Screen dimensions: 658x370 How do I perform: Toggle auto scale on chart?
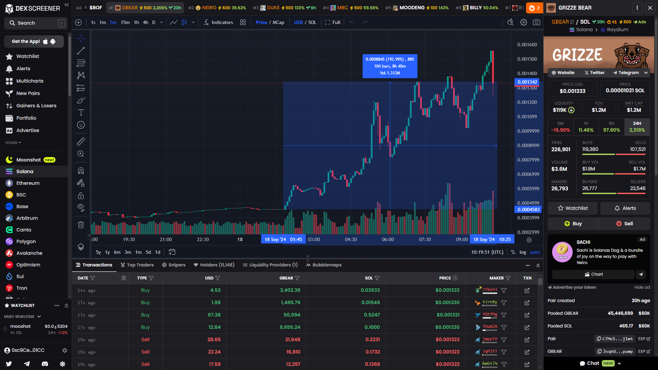coord(535,252)
